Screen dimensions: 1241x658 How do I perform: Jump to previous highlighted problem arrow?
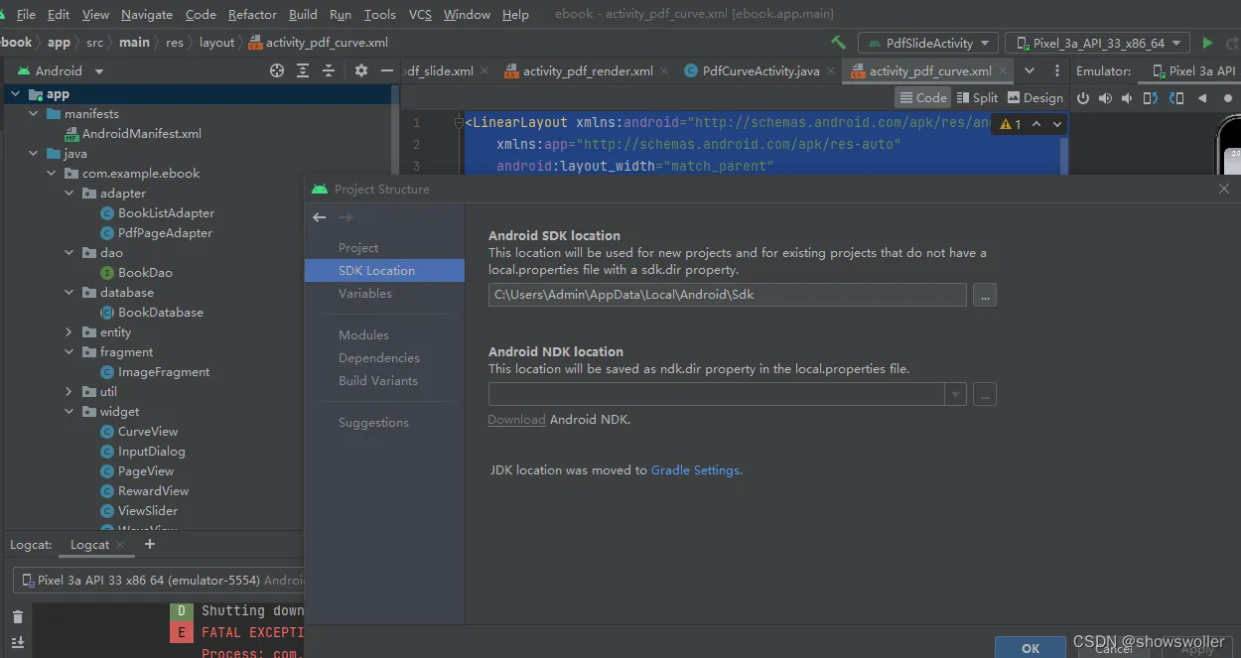[x=1036, y=124]
